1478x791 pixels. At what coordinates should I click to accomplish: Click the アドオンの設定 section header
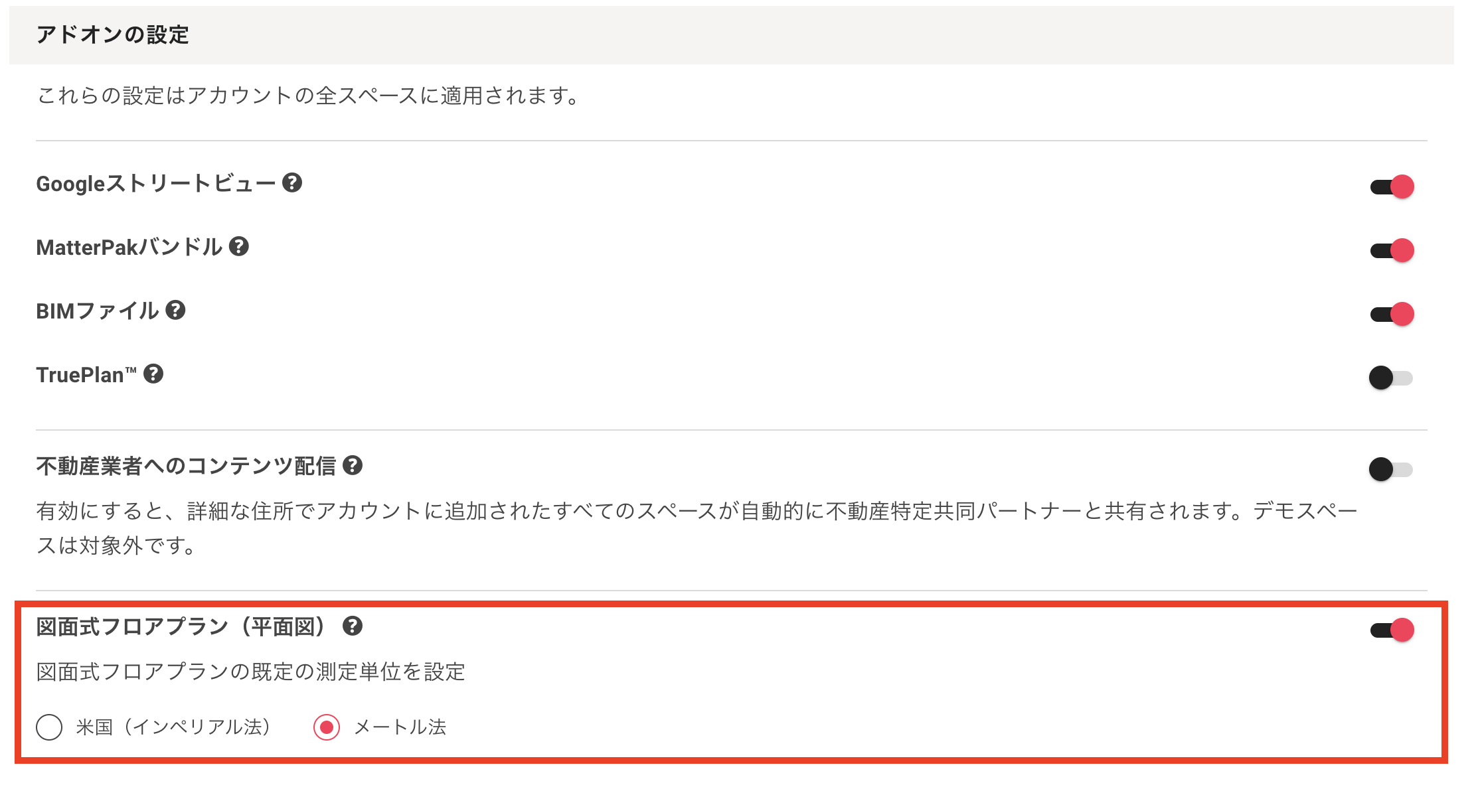click(113, 35)
